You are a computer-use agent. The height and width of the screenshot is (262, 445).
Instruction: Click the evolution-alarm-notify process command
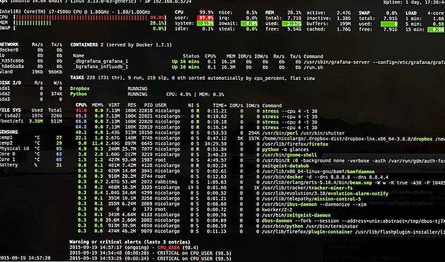coord(325,193)
